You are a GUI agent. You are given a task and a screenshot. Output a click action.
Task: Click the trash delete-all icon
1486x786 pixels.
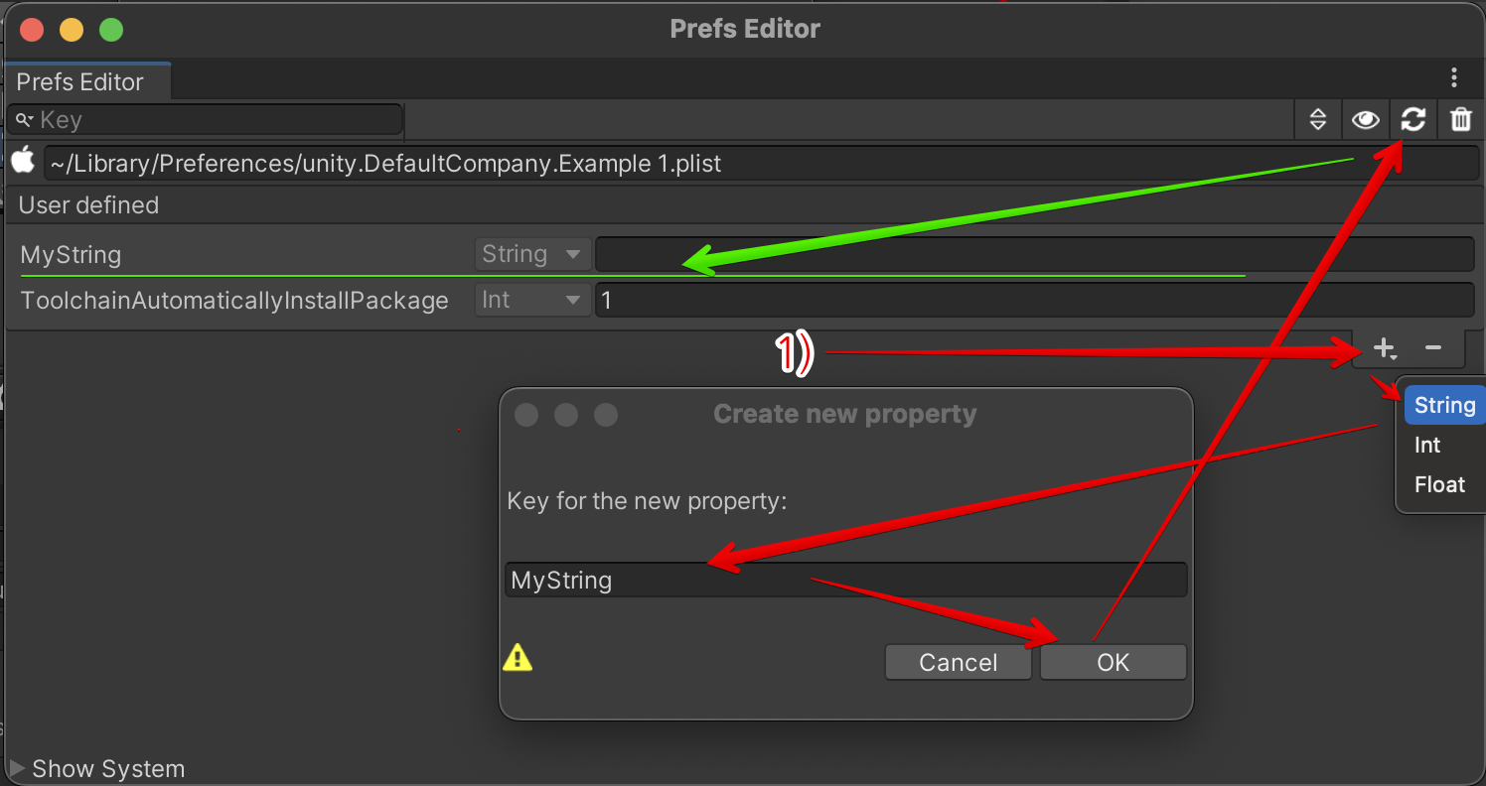pos(1460,120)
